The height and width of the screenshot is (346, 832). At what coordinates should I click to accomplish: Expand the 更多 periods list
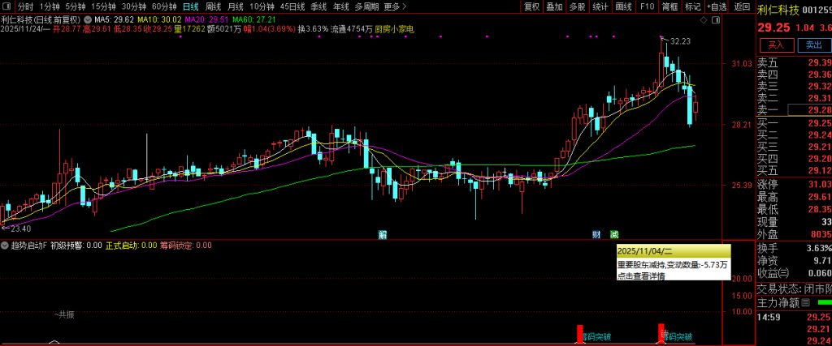click(394, 6)
